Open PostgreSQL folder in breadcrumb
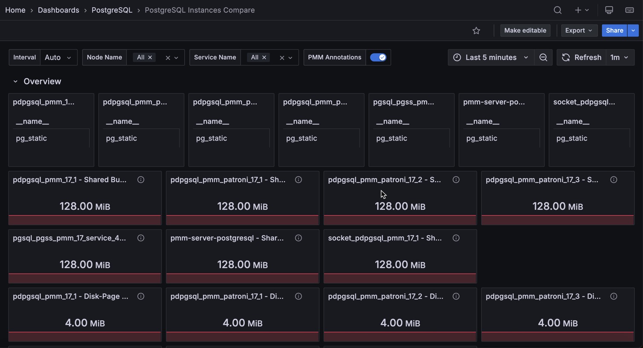Screen dimensions: 643x348 [112, 10]
